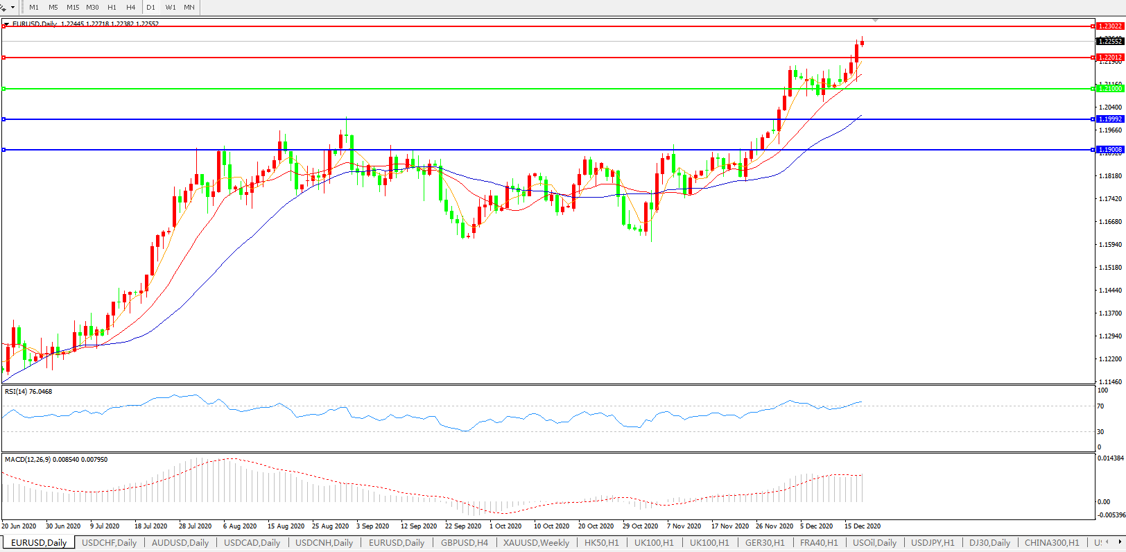The image size is (1126, 552).
Task: Open the dropdown arrow beside drawing tools
Action: coord(12,8)
